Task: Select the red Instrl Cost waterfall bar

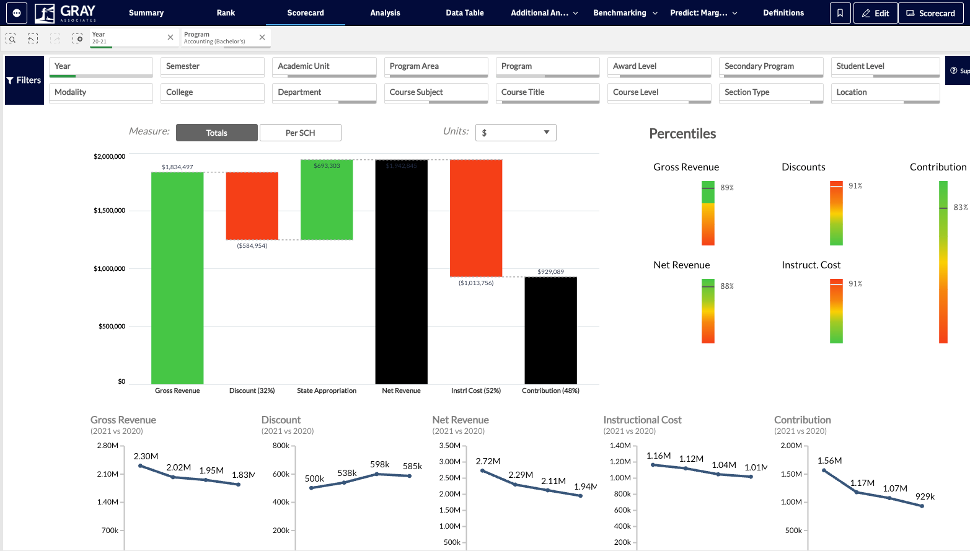Action: tap(476, 218)
